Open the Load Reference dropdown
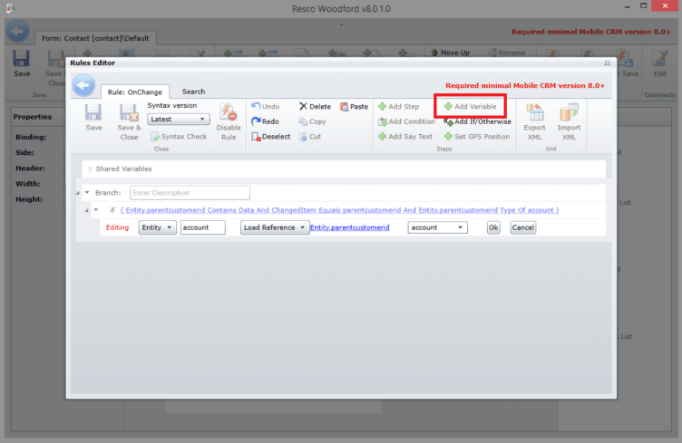 pyautogui.click(x=275, y=227)
